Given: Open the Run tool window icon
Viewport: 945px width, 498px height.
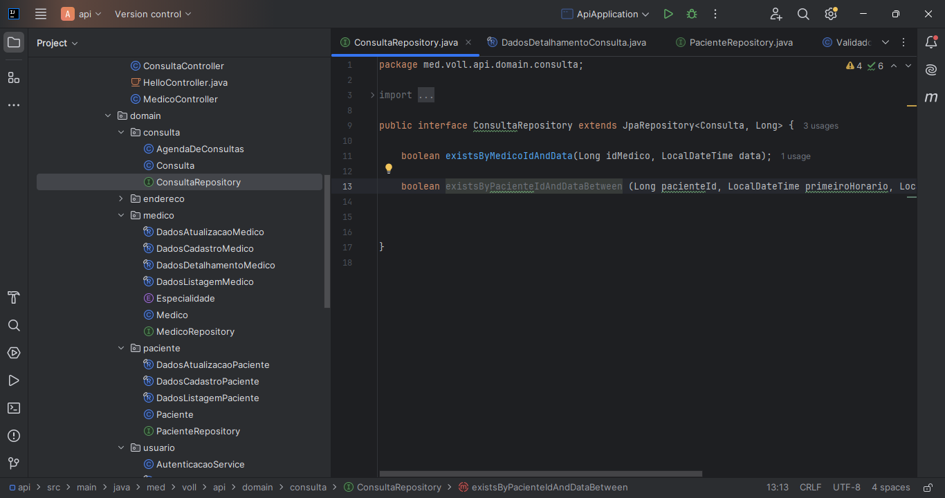Looking at the screenshot, I should pos(14,380).
